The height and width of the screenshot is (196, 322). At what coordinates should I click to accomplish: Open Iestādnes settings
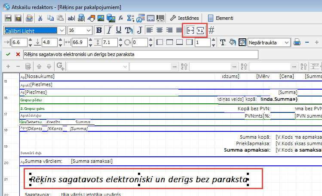(x=184, y=18)
